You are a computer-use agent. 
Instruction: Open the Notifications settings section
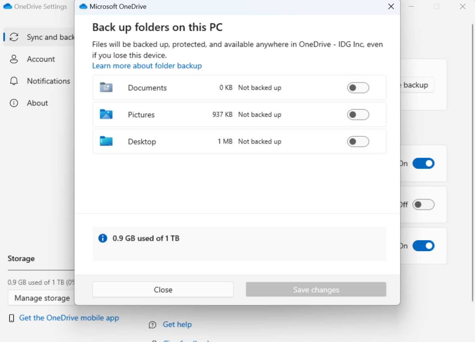pyautogui.click(x=48, y=81)
